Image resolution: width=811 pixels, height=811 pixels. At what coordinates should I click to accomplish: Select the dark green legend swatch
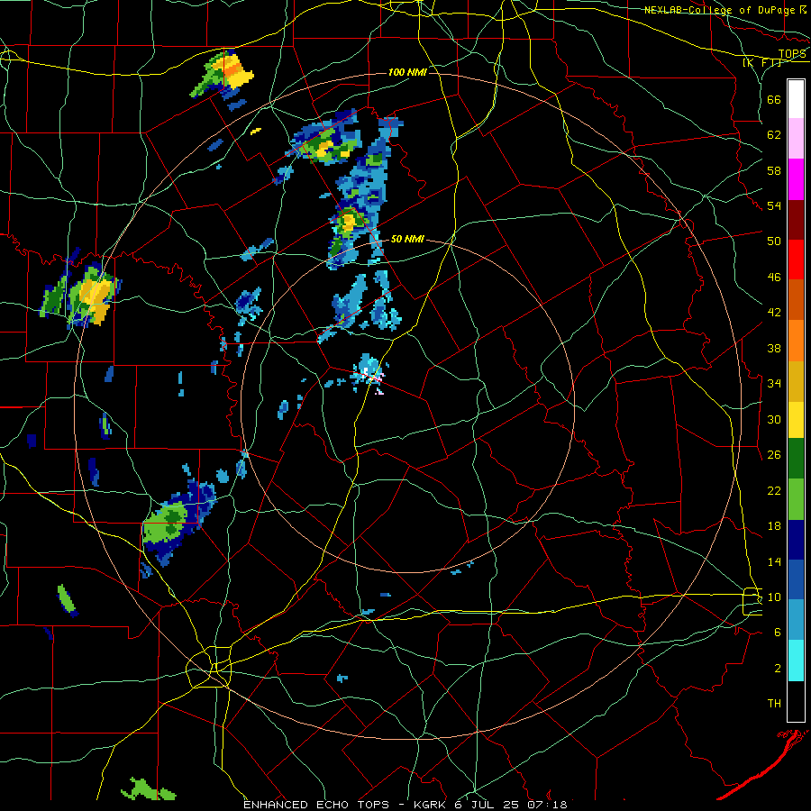click(796, 458)
